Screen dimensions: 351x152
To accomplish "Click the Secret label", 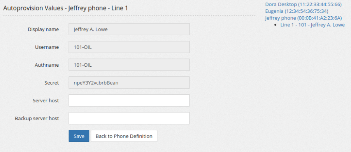I will [x=52, y=83].
